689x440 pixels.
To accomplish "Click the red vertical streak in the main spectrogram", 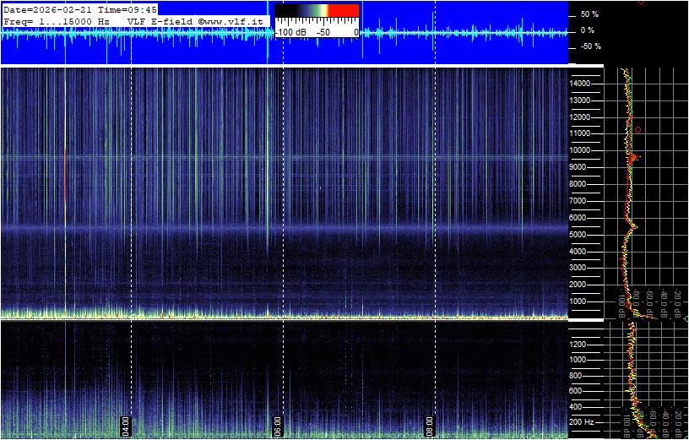I will [64, 169].
